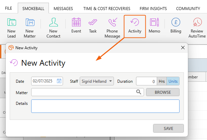Screen dimensions: 207x140
Task: Click the BROWSE button for matters
Action: (163, 92)
